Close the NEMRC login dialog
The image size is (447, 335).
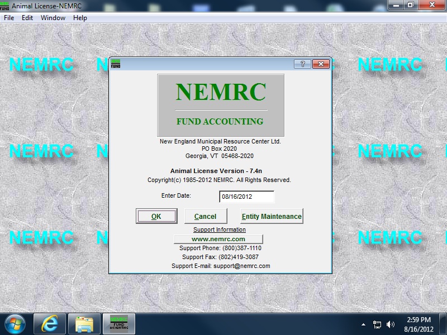point(321,64)
